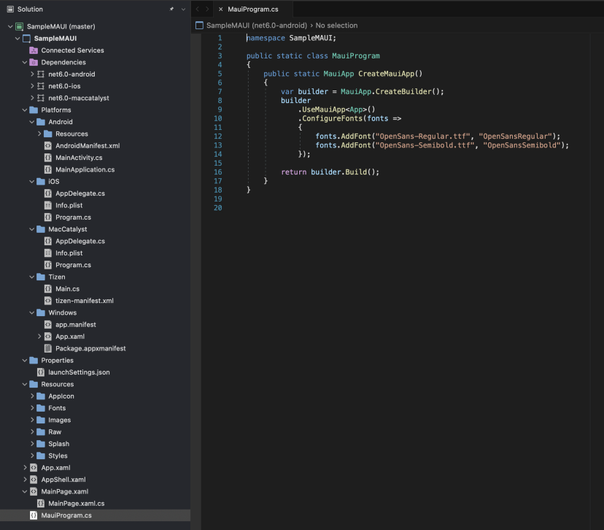Click the AppShell.xaml file icon
Image resolution: width=604 pixels, height=530 pixels.
tap(34, 480)
